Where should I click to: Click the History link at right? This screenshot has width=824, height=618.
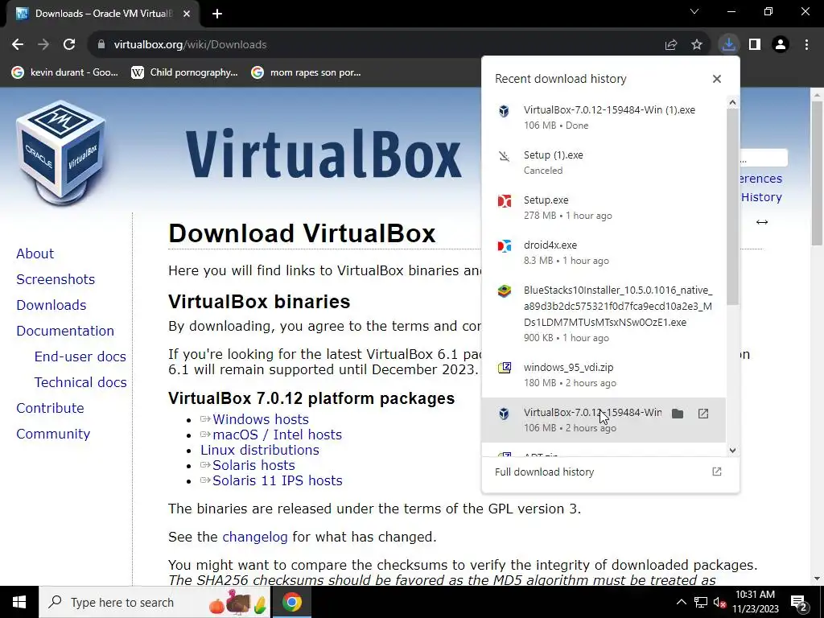761,197
